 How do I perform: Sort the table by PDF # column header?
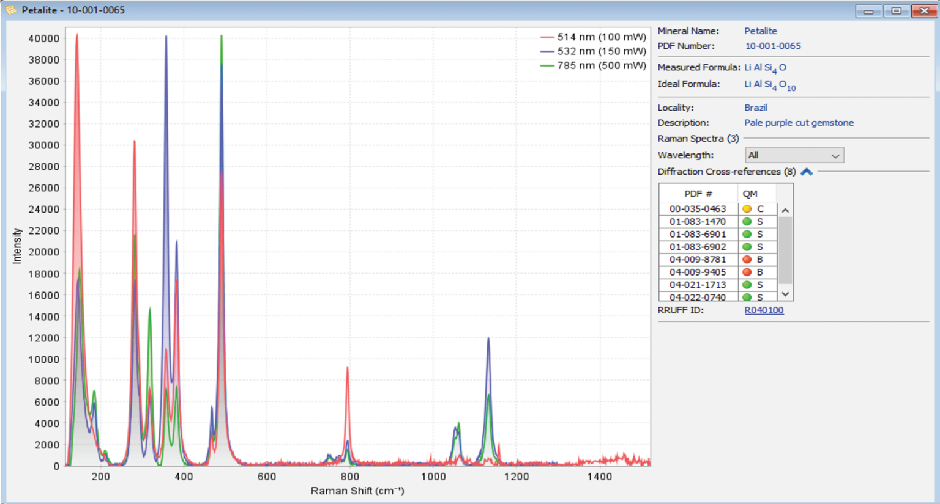(x=698, y=194)
